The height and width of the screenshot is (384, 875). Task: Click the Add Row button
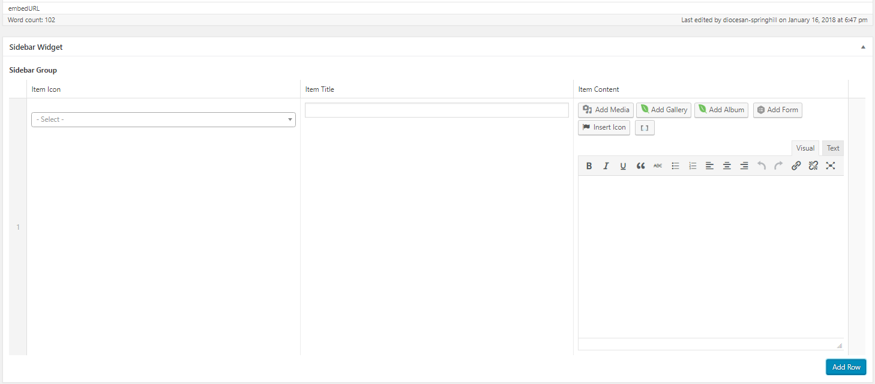(846, 367)
